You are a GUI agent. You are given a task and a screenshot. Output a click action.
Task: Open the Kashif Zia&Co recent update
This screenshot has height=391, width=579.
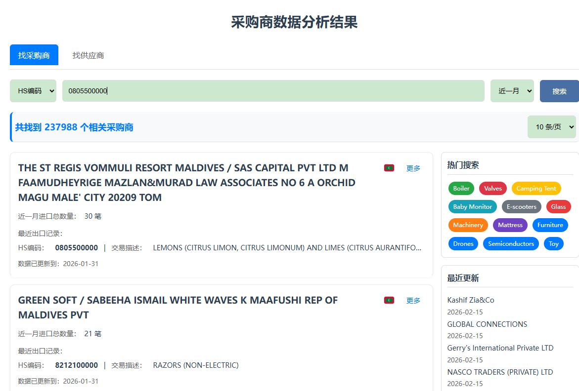pyautogui.click(x=470, y=300)
